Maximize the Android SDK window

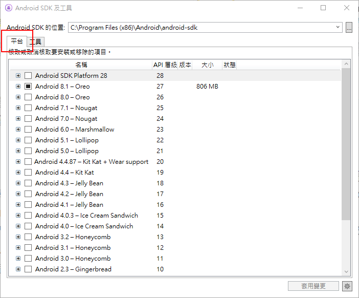[x=323, y=8]
